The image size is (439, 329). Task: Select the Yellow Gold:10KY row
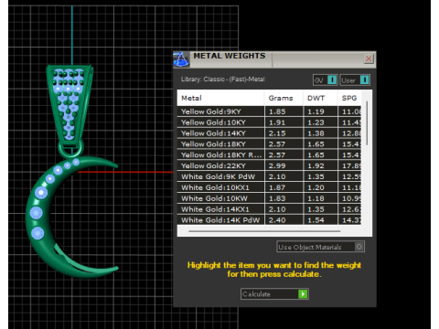[269, 122]
